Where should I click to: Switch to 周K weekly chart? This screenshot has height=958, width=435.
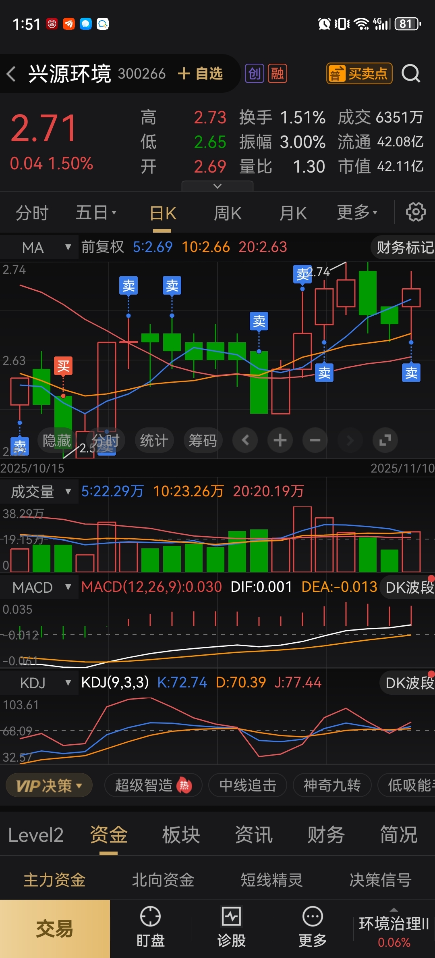228,213
